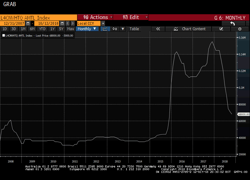Collapse panel with double left chevron
This screenshot has width=250, height=180.
point(158,29)
